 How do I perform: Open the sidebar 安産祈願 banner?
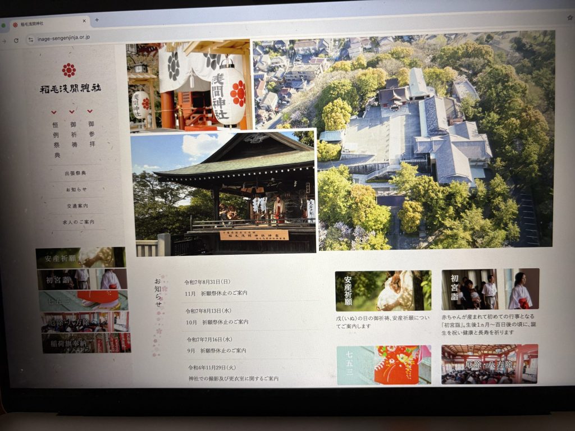81,258
